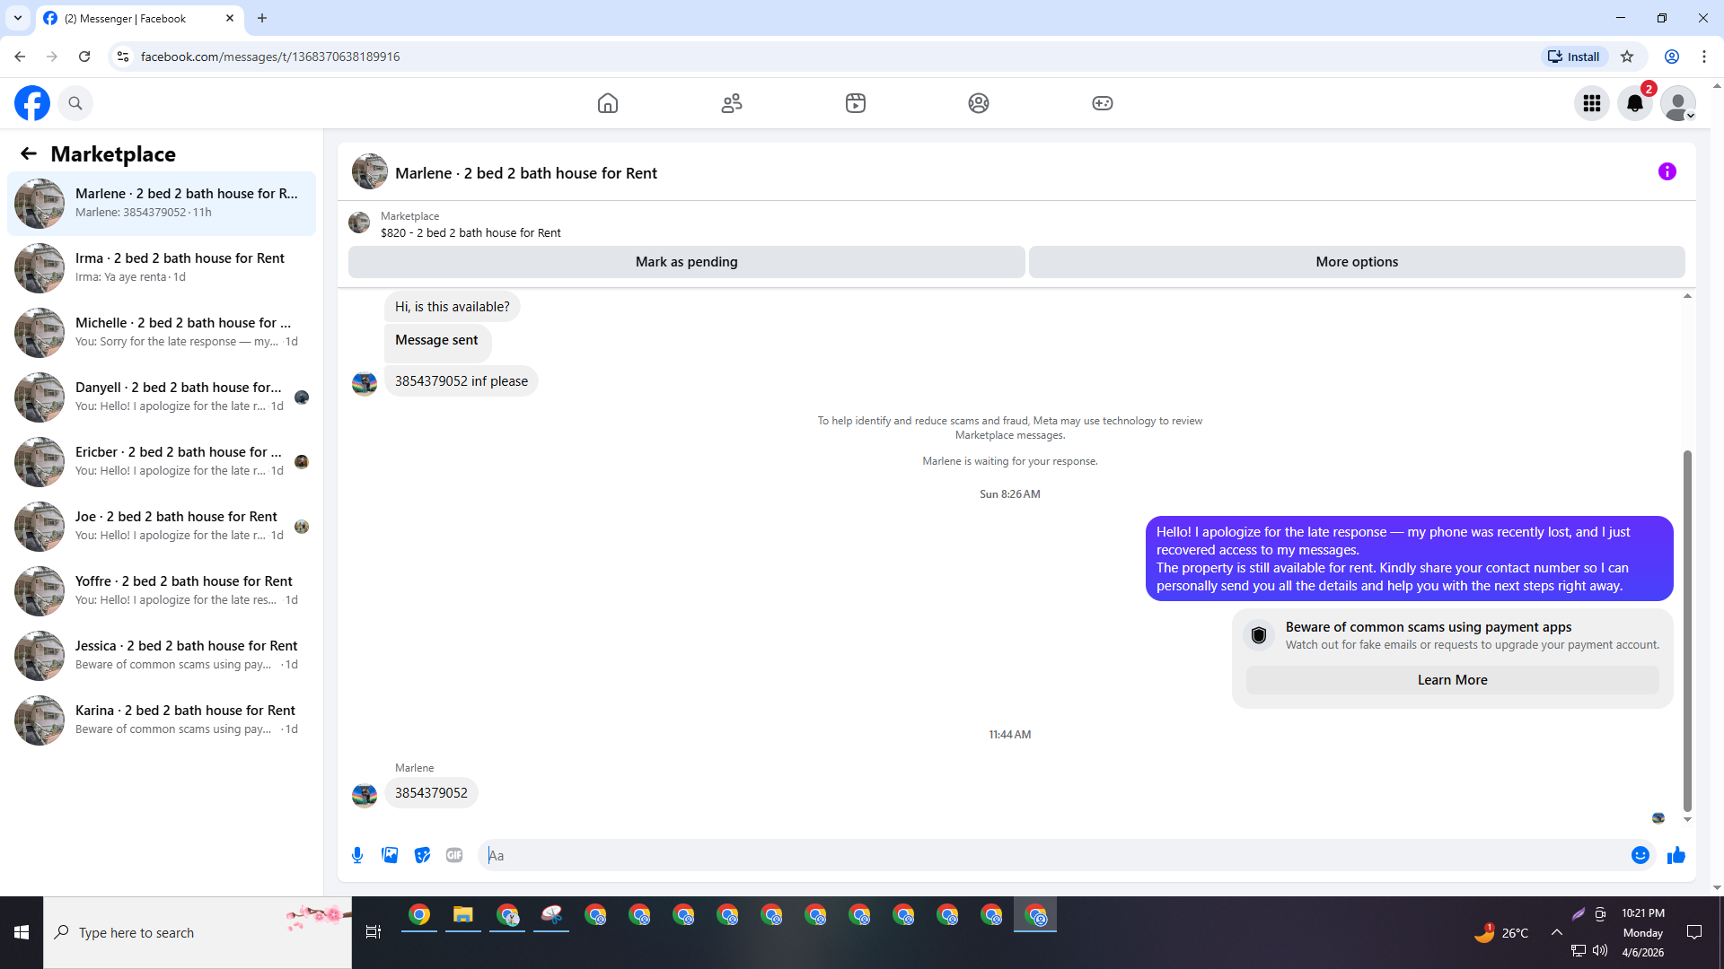
Task: Click the Windows taskbar search box
Action: pyautogui.click(x=198, y=933)
